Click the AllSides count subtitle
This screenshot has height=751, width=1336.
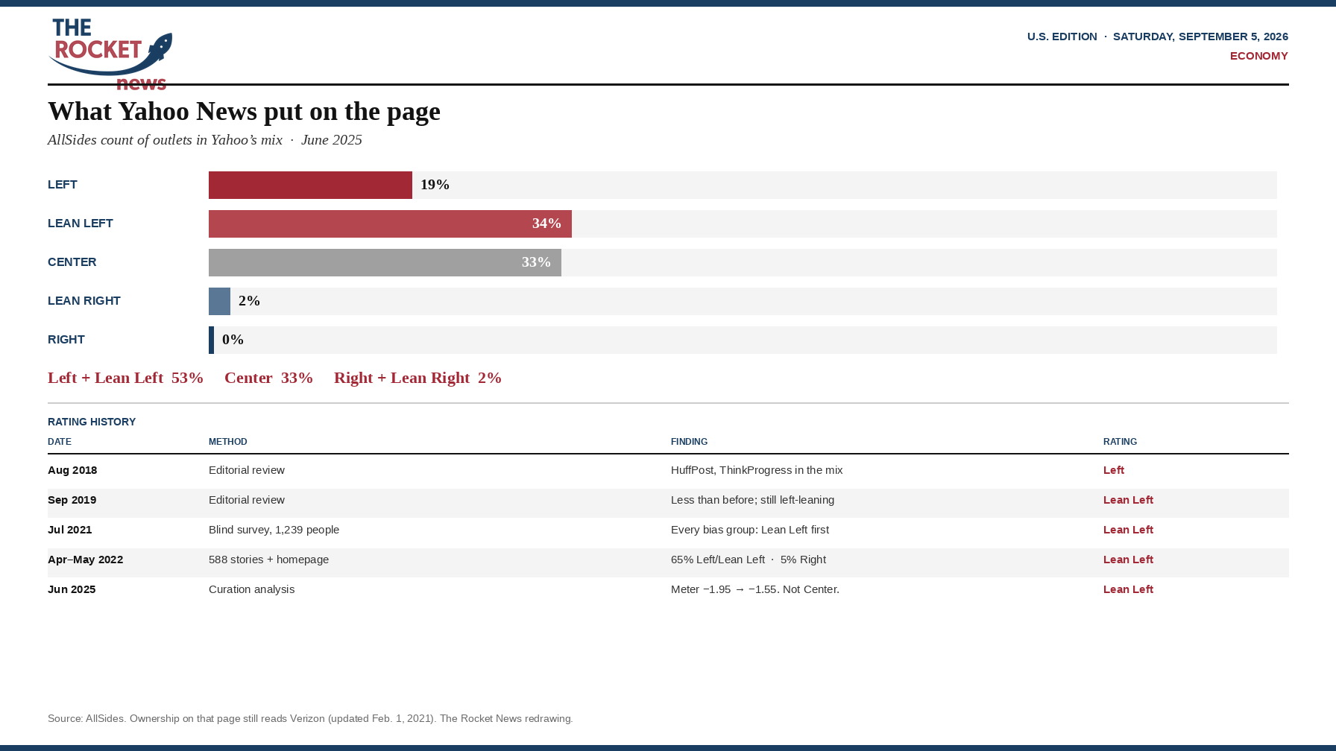click(205, 140)
